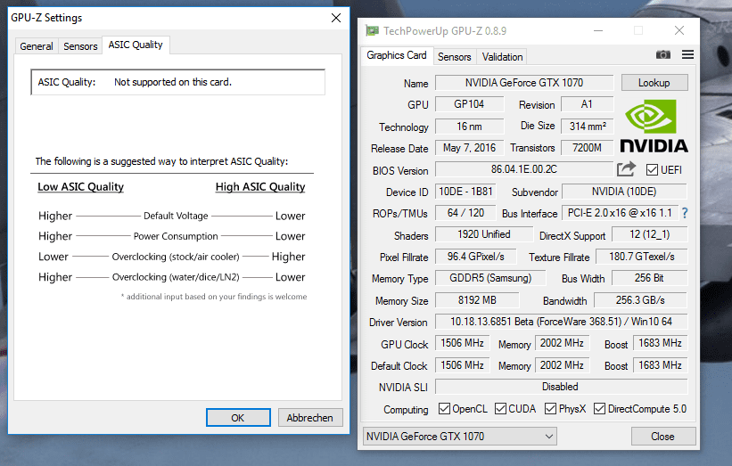Click the Die Size value 314 mm²
The width and height of the screenshot is (732, 466).
click(x=588, y=127)
